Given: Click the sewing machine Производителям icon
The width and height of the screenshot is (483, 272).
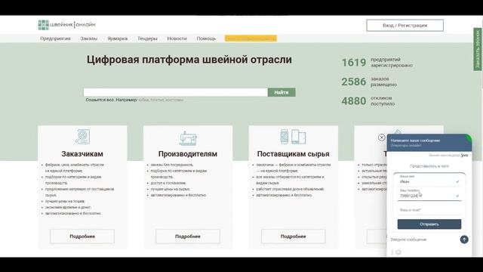Looking at the screenshot, I should (x=188, y=138).
